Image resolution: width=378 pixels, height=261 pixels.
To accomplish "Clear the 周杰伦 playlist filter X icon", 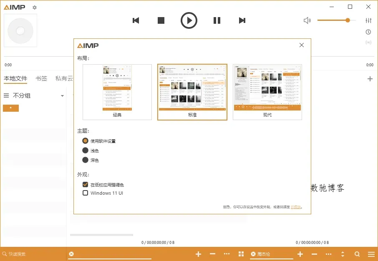I will tap(253, 254).
